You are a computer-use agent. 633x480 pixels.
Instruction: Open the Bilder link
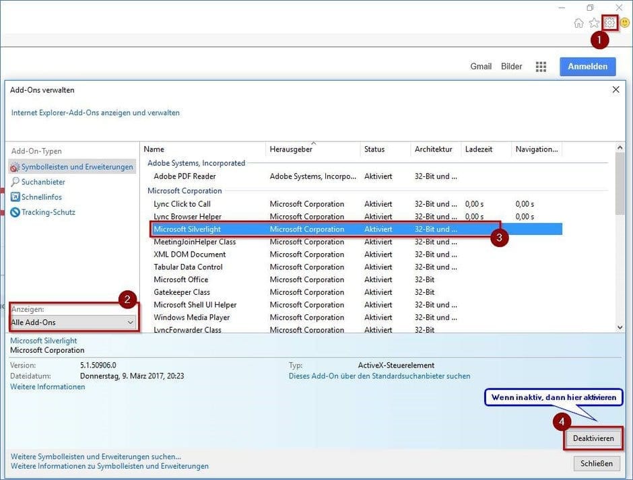512,67
